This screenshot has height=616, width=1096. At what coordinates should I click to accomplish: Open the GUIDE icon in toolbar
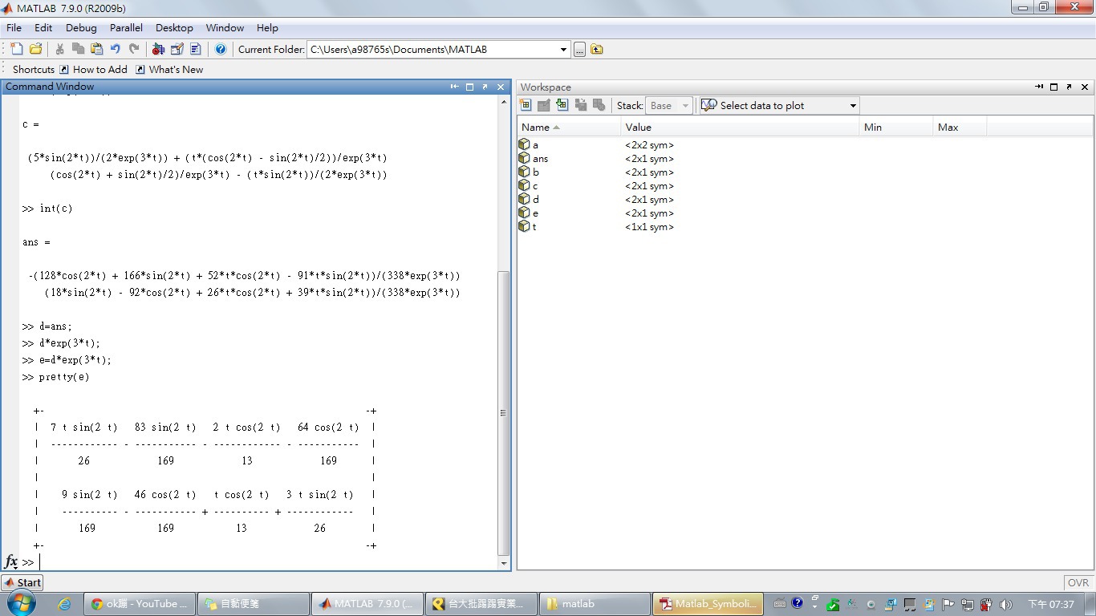point(177,49)
